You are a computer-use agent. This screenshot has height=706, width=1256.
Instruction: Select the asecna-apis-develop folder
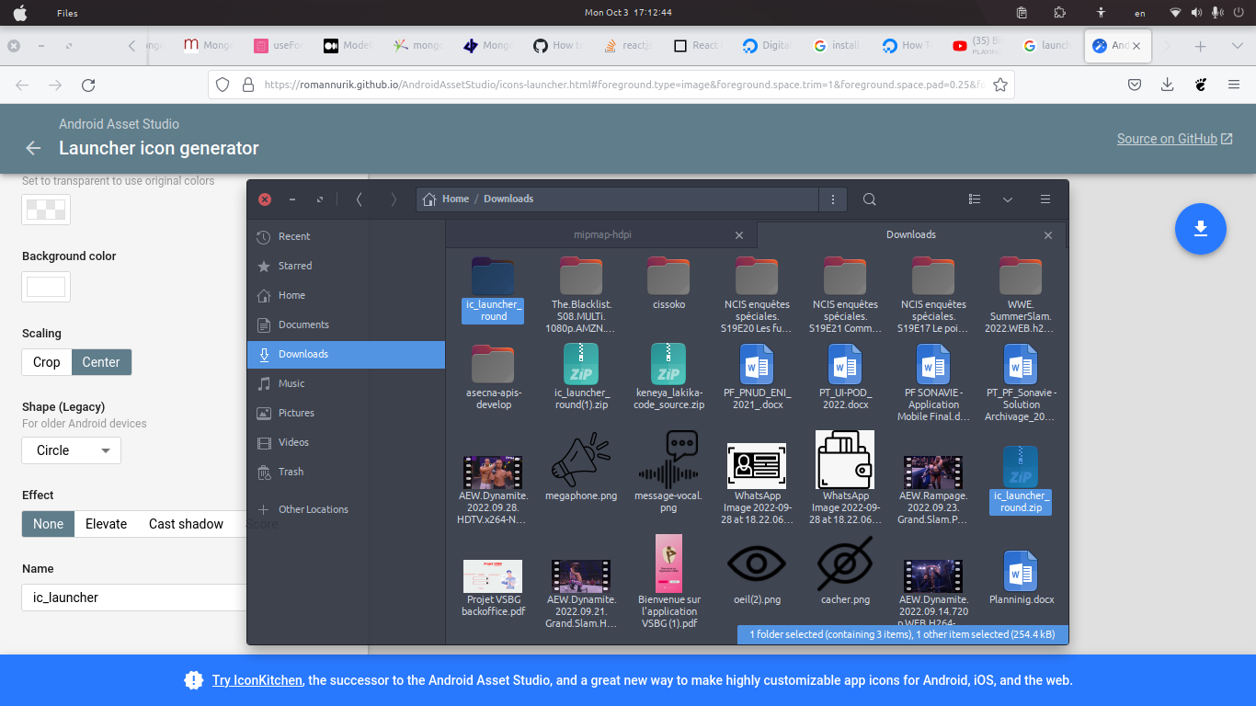pyautogui.click(x=493, y=377)
